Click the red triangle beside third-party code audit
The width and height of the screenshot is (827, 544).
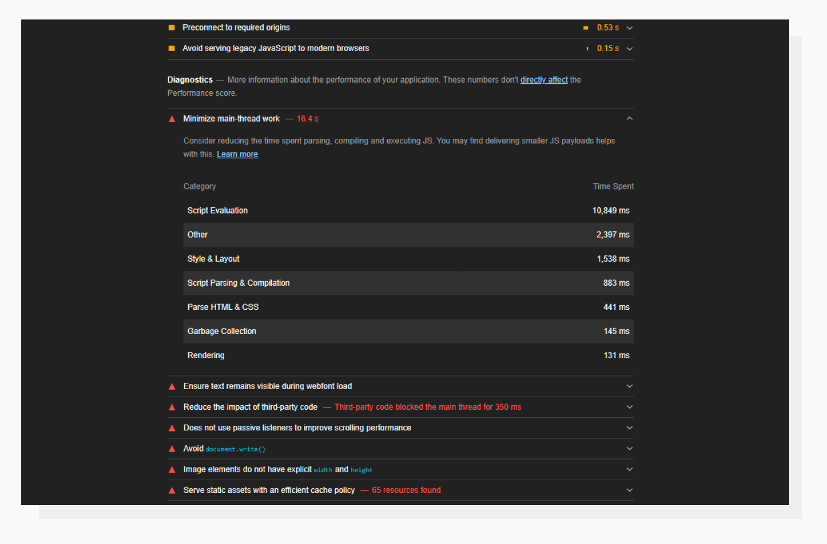pyautogui.click(x=171, y=407)
